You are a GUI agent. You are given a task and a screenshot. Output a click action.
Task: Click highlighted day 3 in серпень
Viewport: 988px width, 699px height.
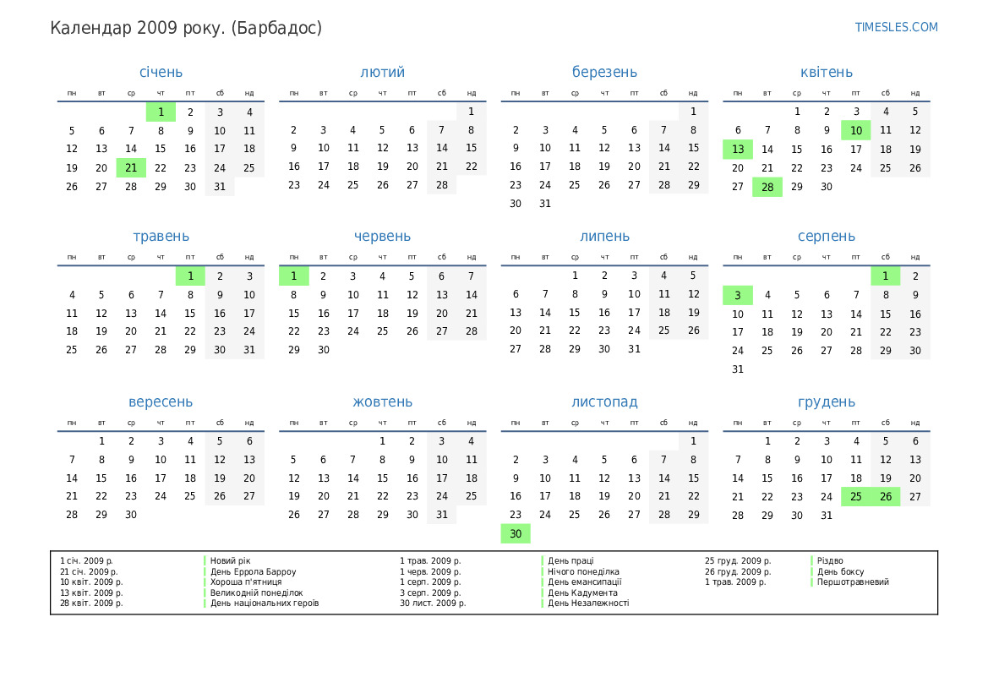pos(738,295)
